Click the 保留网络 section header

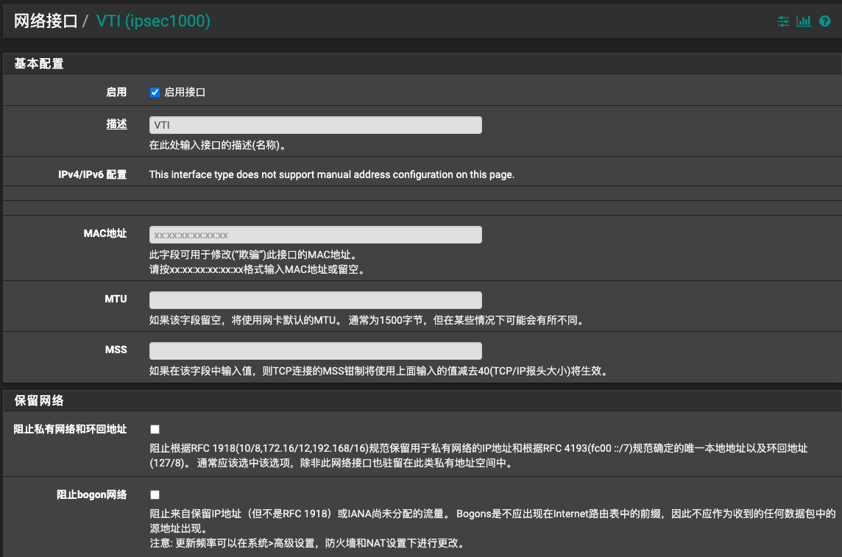pos(39,401)
